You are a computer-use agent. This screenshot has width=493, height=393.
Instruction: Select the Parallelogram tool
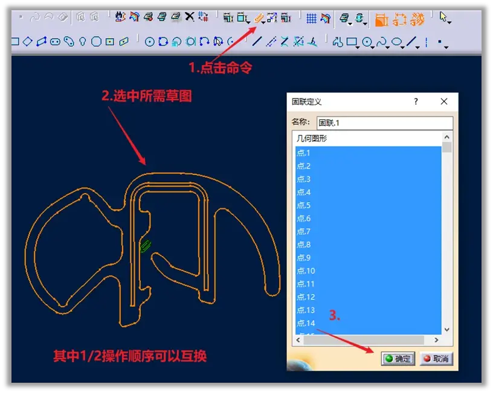pos(41,42)
